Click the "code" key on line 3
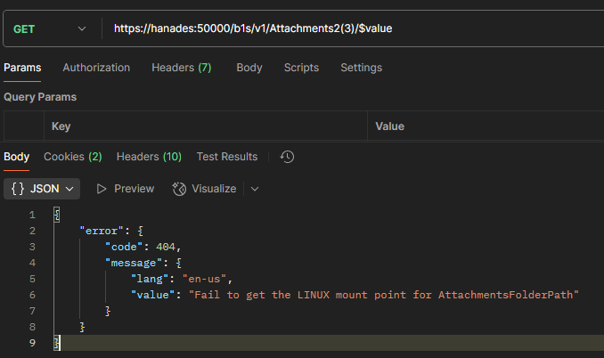Screen dimensions: 604x358 click(124, 247)
